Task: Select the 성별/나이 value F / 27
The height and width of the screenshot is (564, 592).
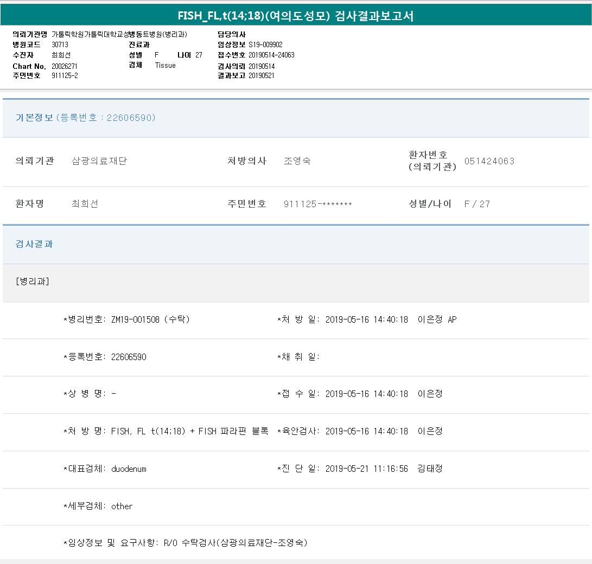Action: [477, 204]
